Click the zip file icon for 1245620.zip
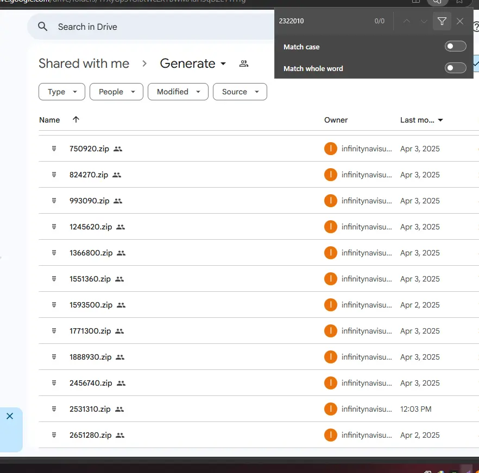The height and width of the screenshot is (473, 479). (x=54, y=227)
